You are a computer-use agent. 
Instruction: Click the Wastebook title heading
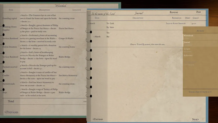tap(61, 6)
